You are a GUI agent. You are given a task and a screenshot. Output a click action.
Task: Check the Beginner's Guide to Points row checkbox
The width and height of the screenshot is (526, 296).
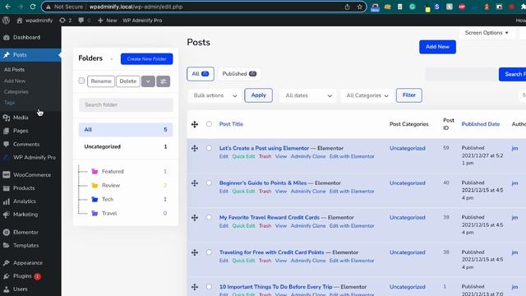(209, 183)
